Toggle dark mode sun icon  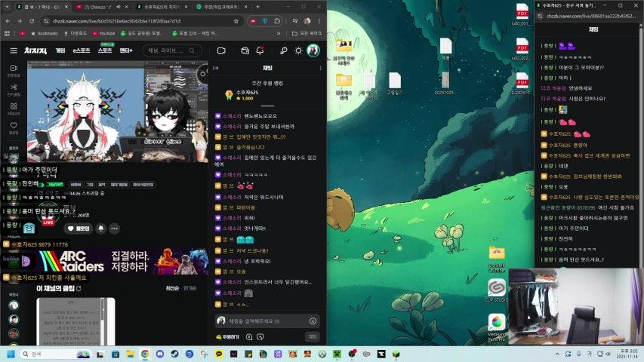(298, 51)
